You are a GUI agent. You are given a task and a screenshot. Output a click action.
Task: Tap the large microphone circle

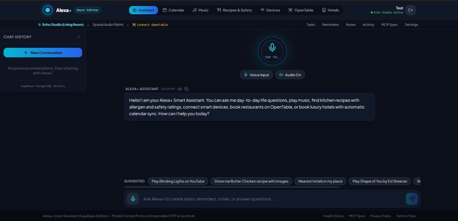pos(272,51)
